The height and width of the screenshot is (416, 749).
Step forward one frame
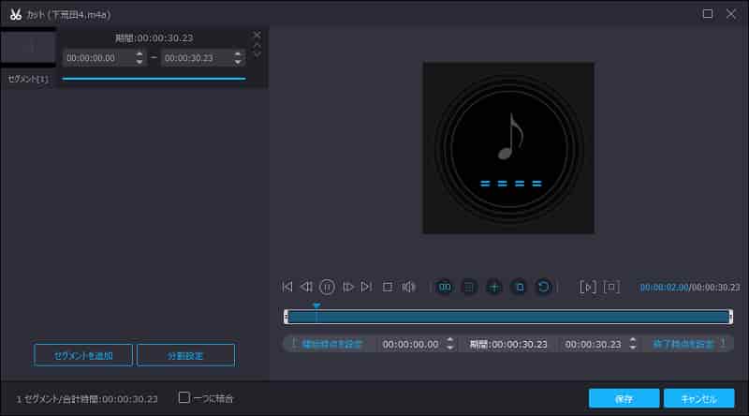(x=347, y=287)
